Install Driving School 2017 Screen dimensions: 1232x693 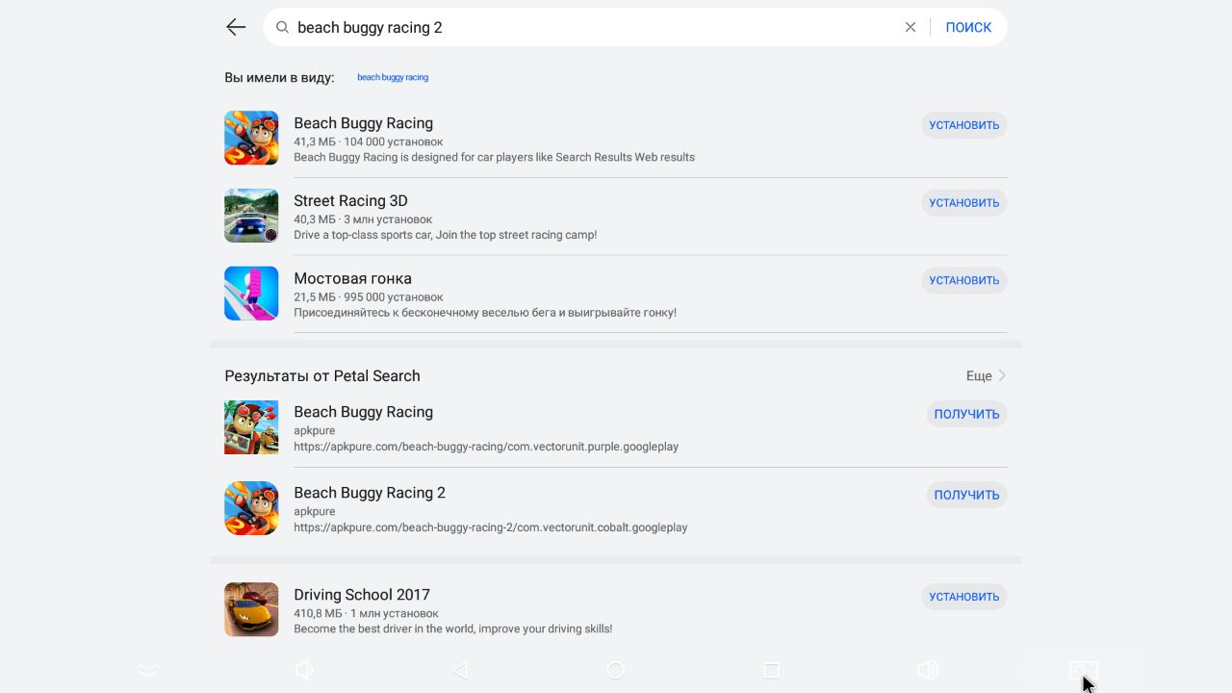click(964, 597)
